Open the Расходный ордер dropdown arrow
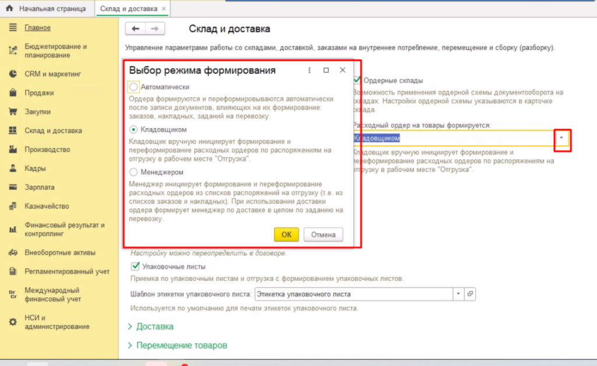 pyautogui.click(x=562, y=138)
